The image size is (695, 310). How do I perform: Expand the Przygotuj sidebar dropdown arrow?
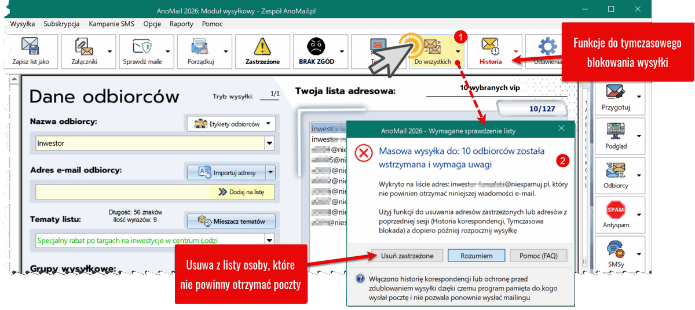pyautogui.click(x=639, y=97)
